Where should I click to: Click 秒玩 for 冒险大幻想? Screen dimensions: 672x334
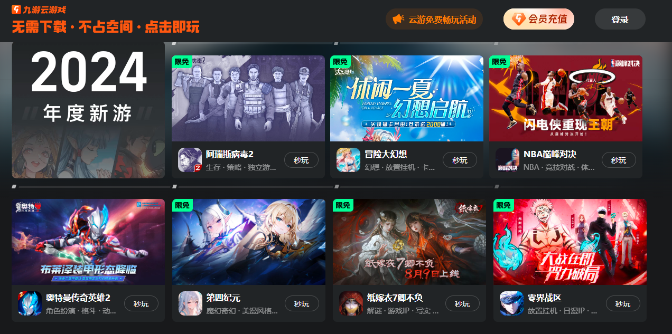coord(460,160)
